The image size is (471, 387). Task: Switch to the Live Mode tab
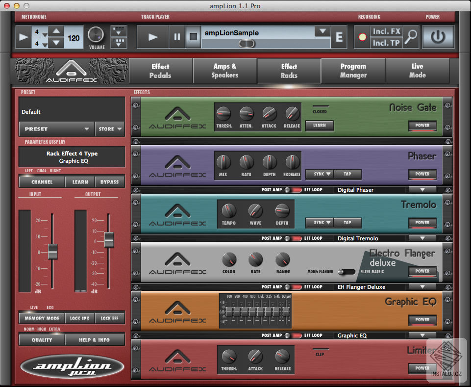tap(418, 71)
